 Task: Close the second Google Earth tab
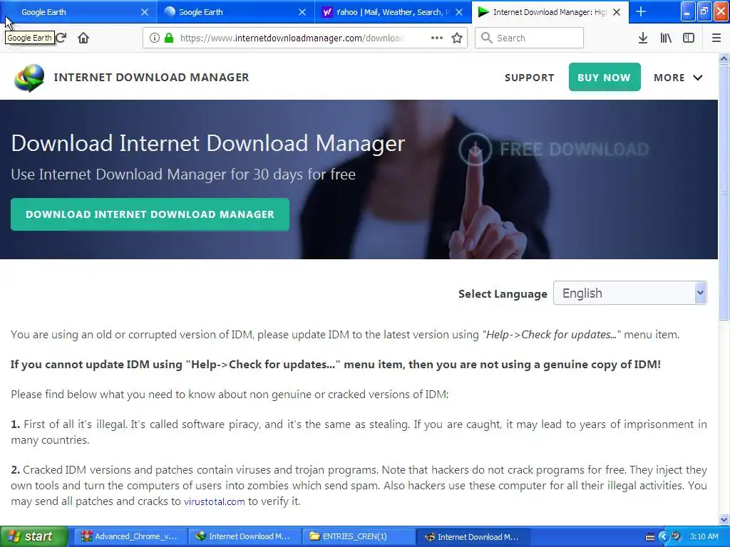coord(302,12)
